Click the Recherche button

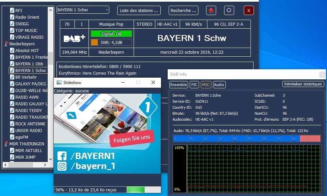tap(183, 10)
